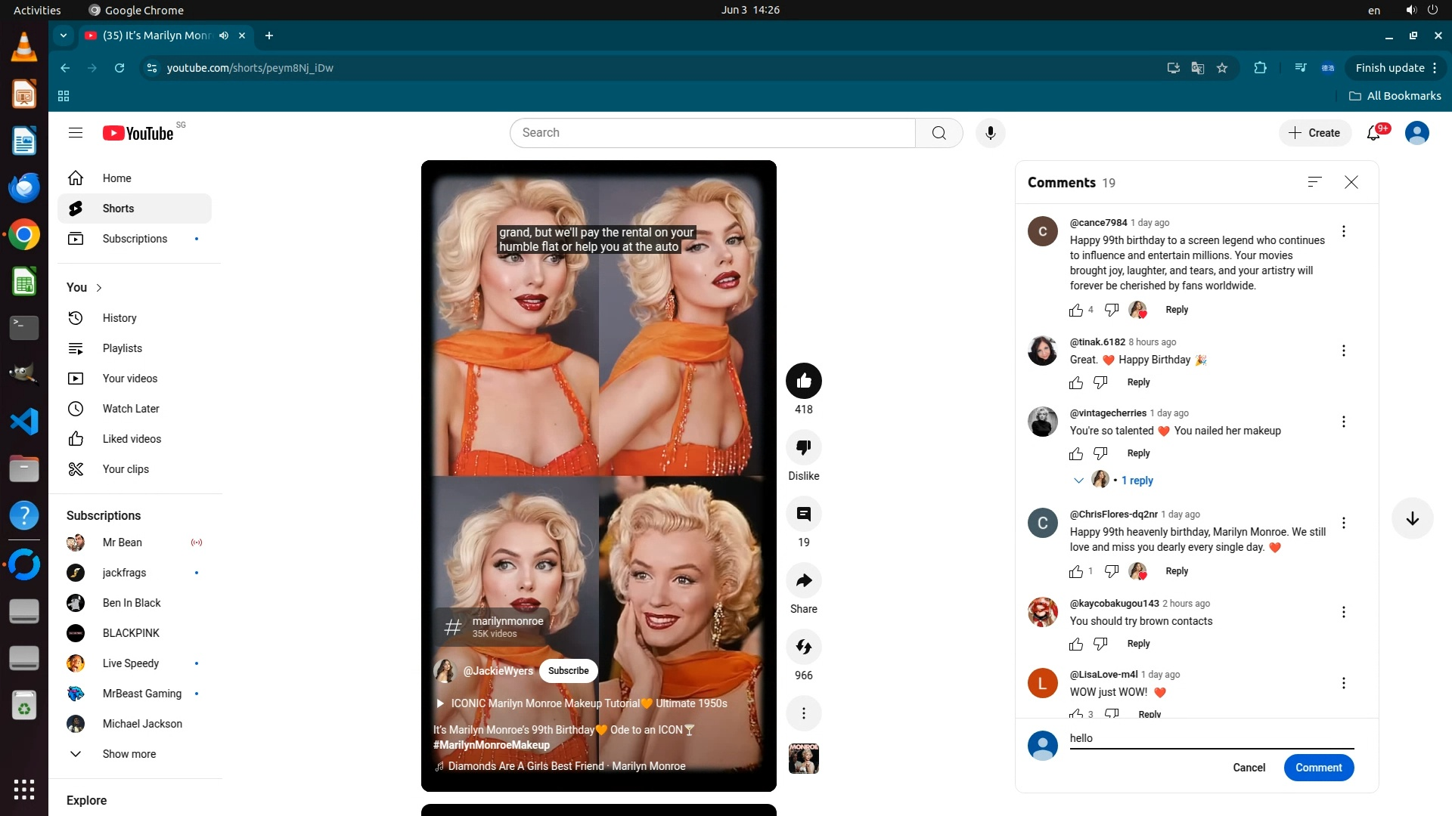The width and height of the screenshot is (1452, 816).
Task: Subscribe to @JackieWyers channel
Action: point(568,671)
